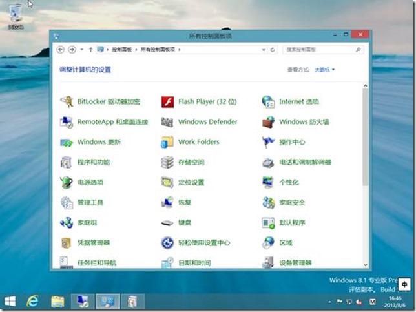Open the 大图标 view mode dropdown

[x=324, y=70]
